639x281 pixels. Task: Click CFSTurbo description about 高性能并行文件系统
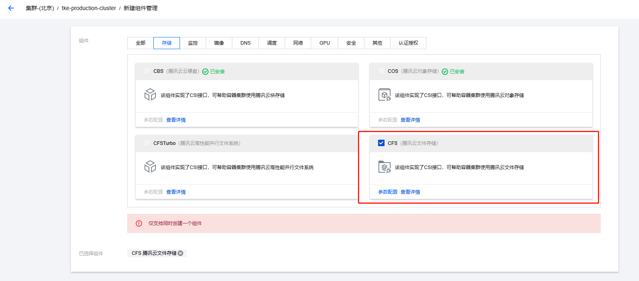237,167
